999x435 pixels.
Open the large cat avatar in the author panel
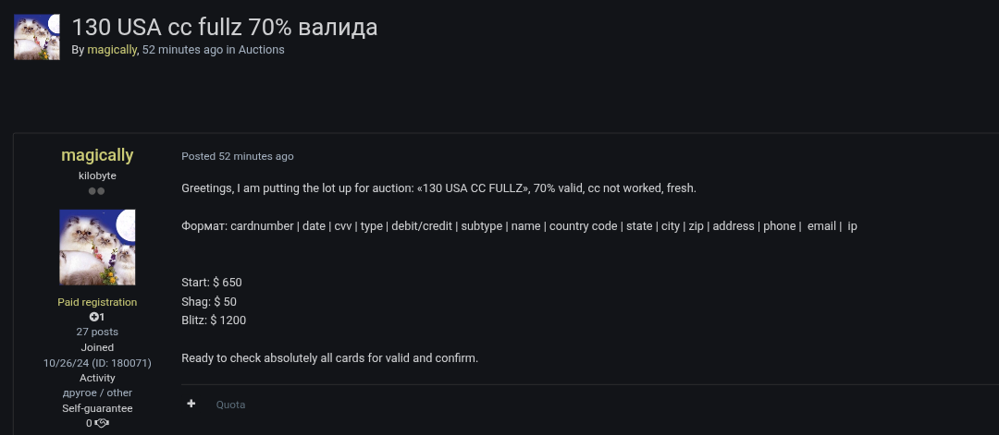point(97,247)
